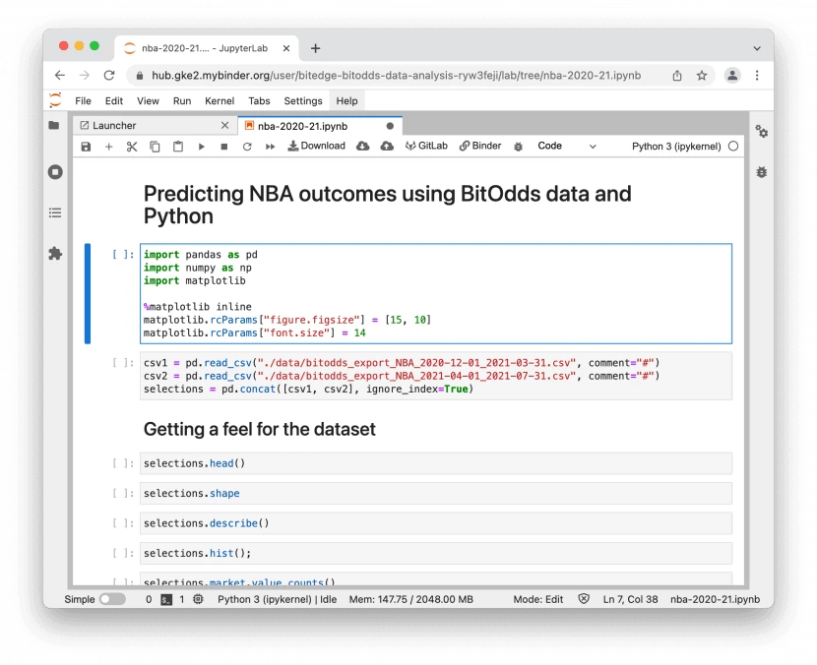Click the browser share icon in address bar
The width and height of the screenshot is (817, 665).
(677, 76)
